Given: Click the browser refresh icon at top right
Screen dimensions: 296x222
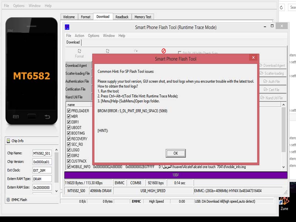Looking at the screenshot, I should point(281,7).
